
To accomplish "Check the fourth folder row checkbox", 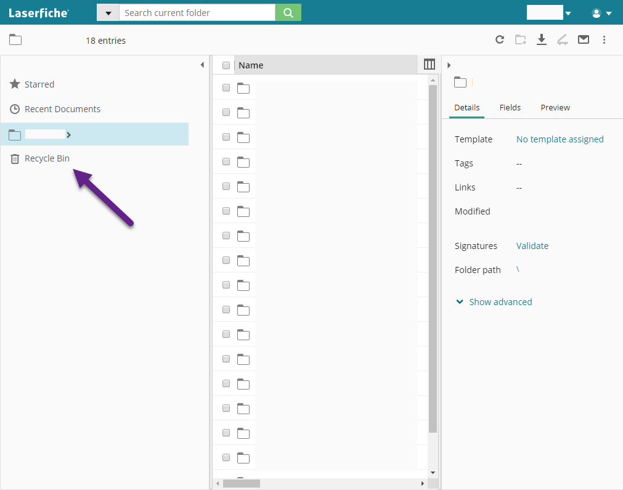I will click(x=226, y=161).
